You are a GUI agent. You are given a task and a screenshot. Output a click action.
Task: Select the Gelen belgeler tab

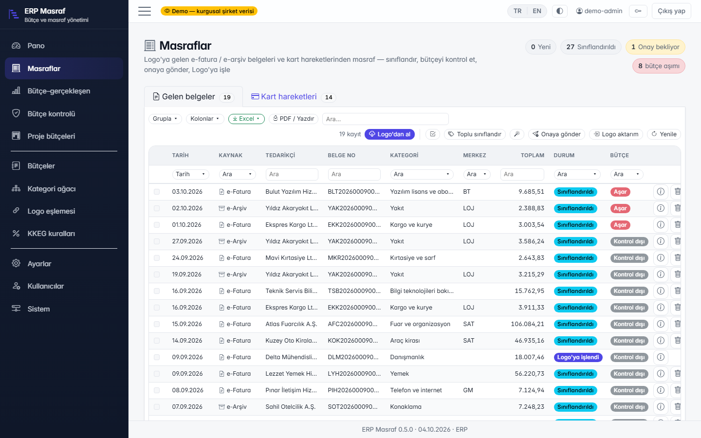click(x=193, y=97)
